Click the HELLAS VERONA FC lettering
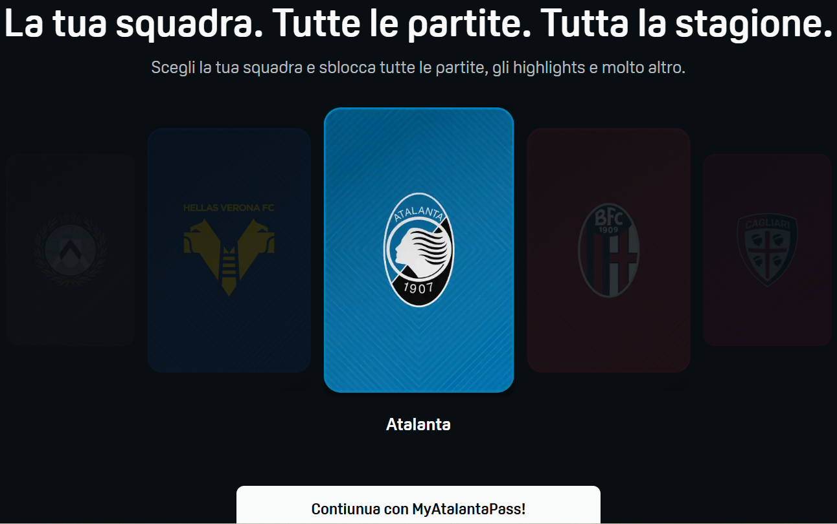 point(229,208)
